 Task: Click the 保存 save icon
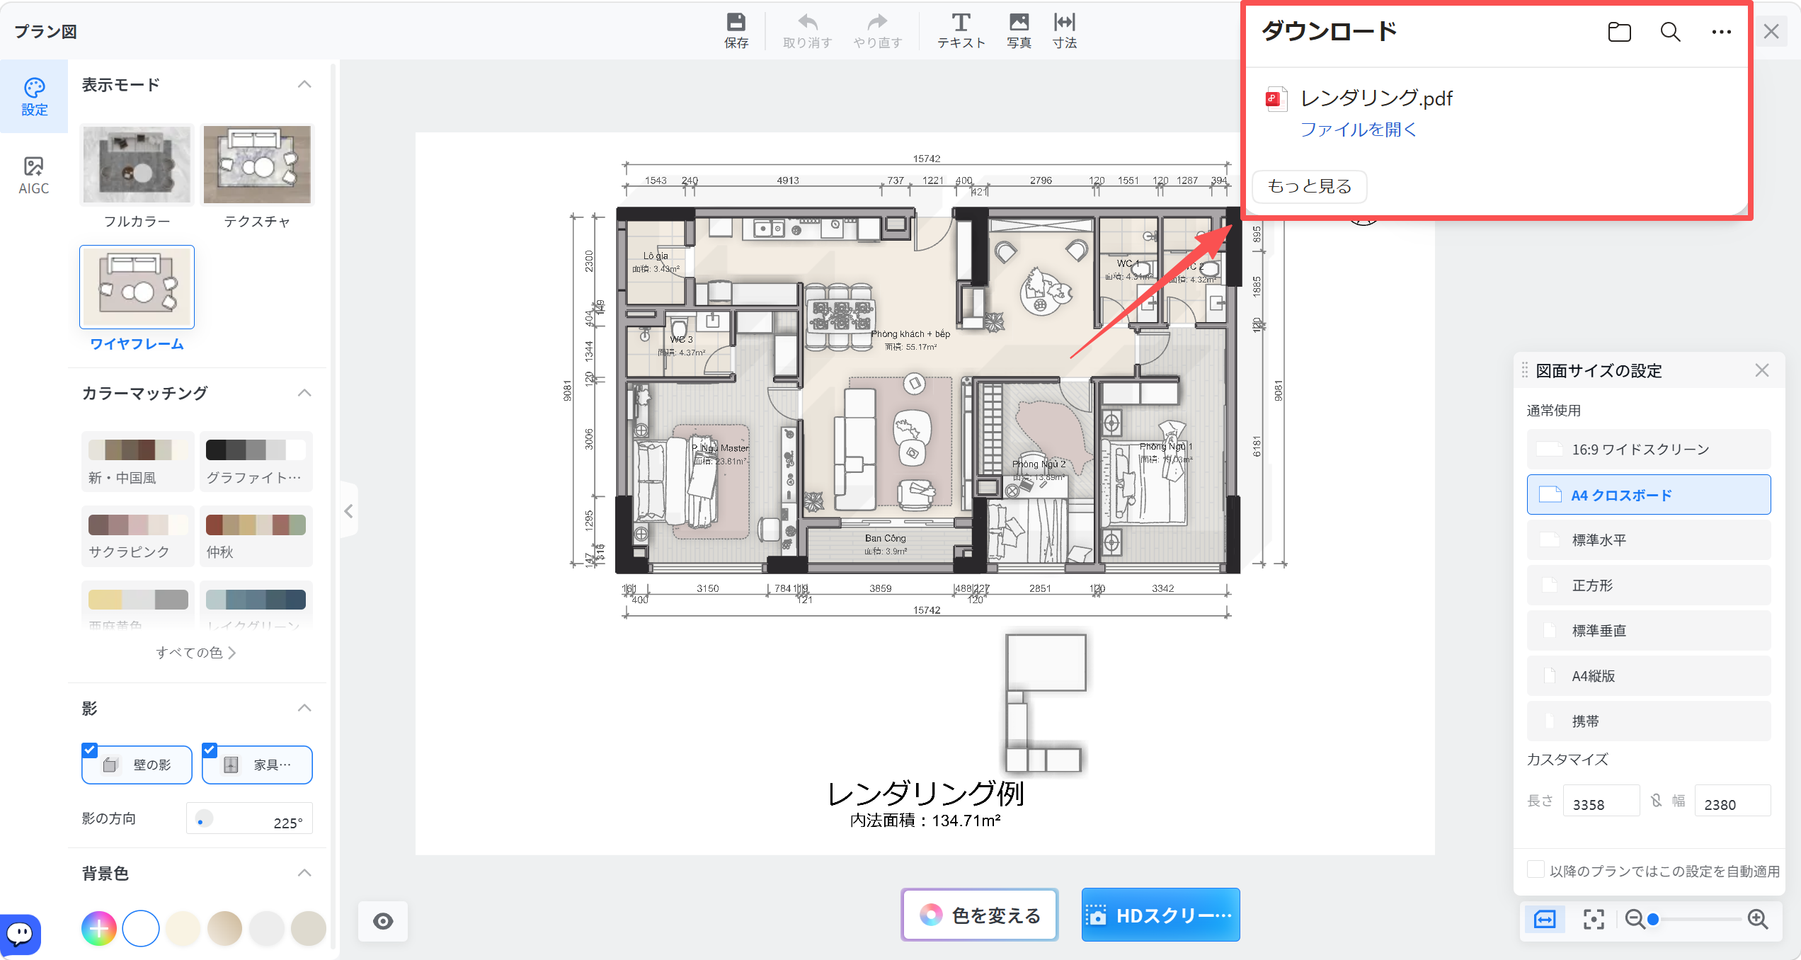click(x=736, y=31)
